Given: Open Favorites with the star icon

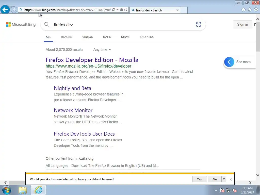Looking at the screenshot, I should click(250, 10).
